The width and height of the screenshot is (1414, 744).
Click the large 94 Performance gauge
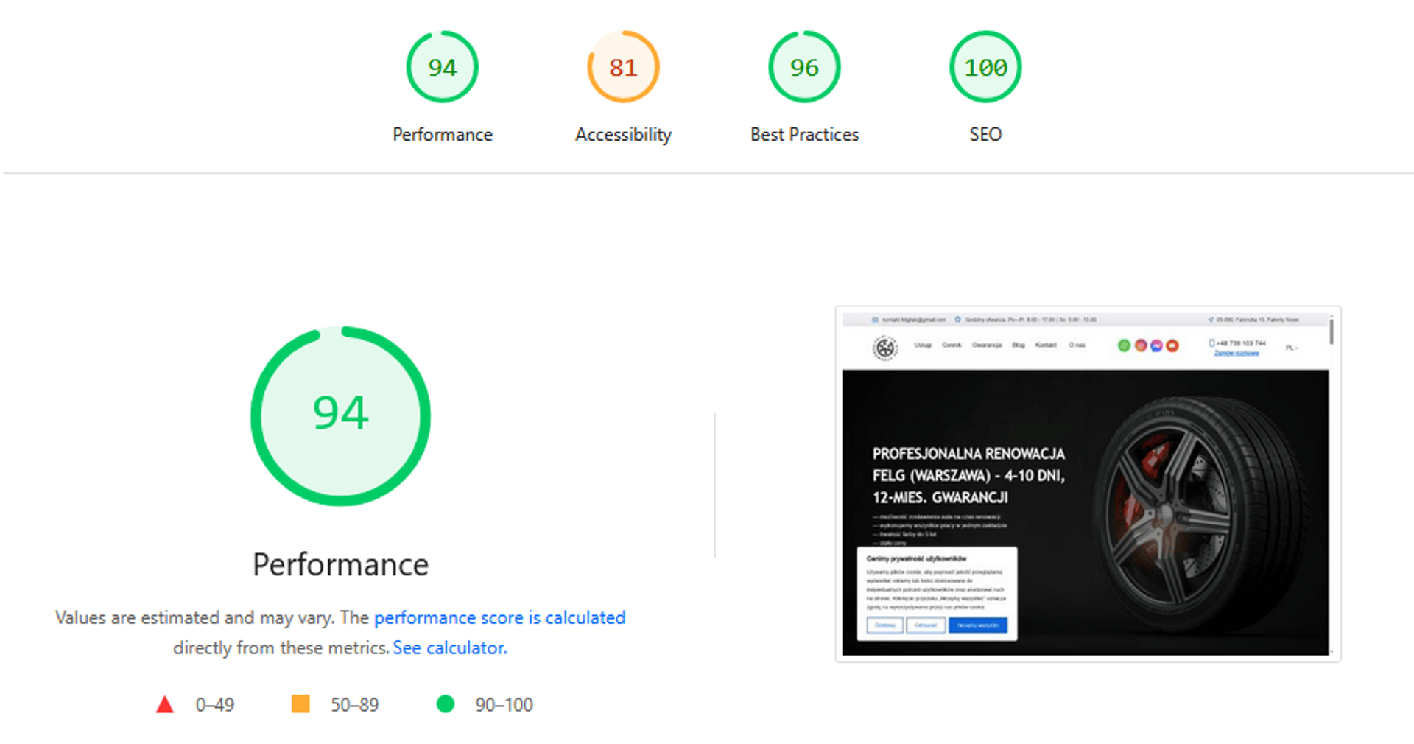(x=340, y=416)
